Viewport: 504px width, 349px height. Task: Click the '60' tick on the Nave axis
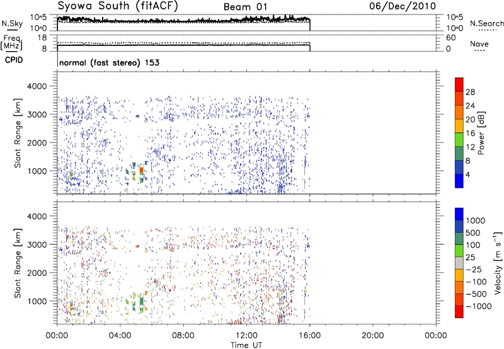pos(450,38)
